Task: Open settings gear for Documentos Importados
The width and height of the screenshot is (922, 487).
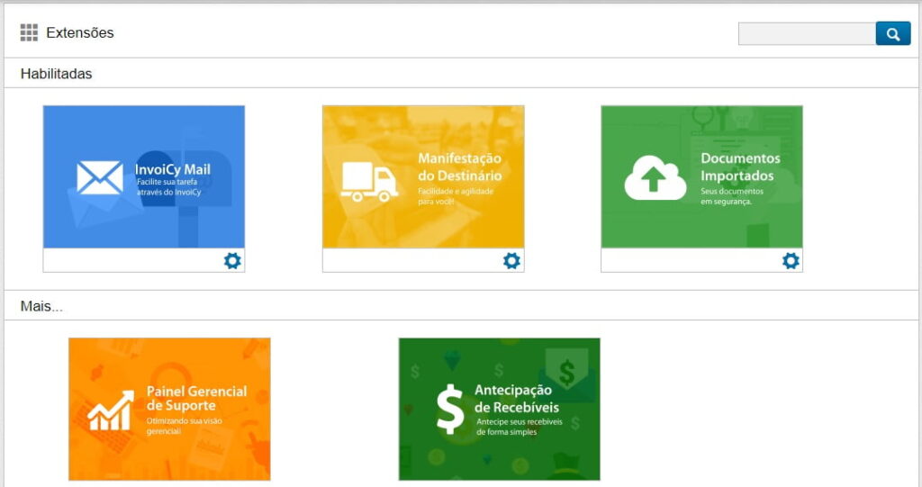Action: [x=791, y=260]
